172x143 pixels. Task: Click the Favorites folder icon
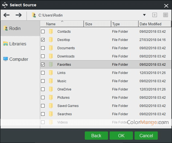click(51, 65)
